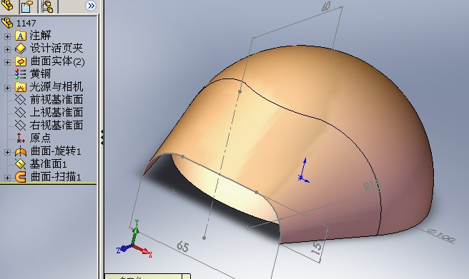The height and width of the screenshot is (279, 469).
Task: Expand the panel tabs chevron button
Action: click(91, 6)
